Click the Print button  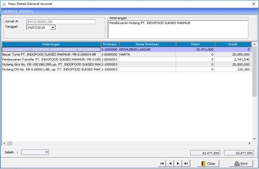[x=240, y=164]
